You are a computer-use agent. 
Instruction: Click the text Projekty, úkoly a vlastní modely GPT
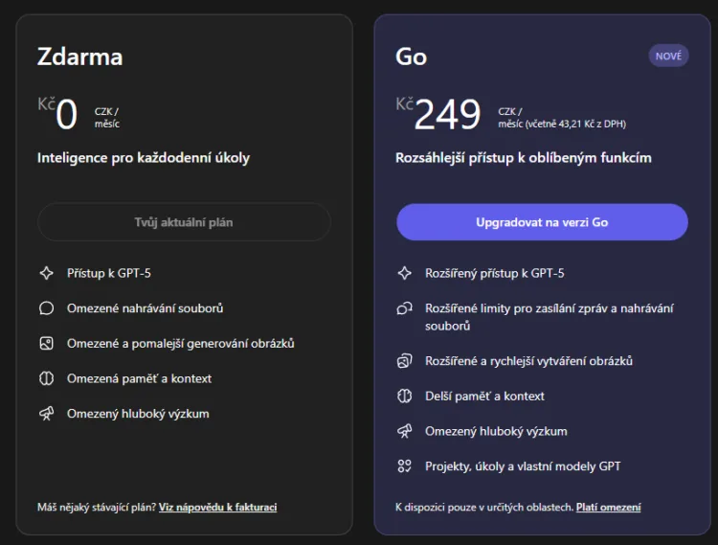click(x=523, y=466)
